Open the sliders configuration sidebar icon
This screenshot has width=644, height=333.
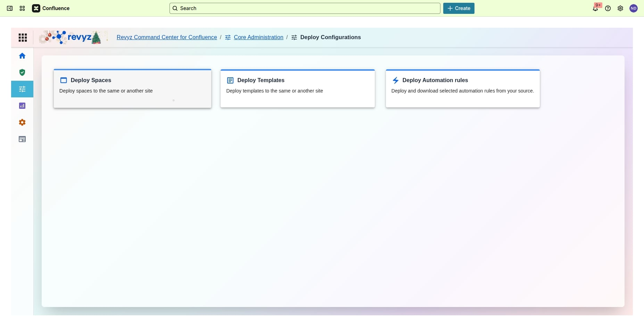click(22, 89)
